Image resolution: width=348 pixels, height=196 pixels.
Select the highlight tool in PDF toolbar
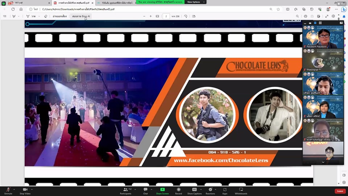14,16
